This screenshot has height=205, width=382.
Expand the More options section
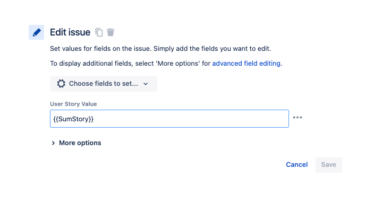tap(76, 143)
